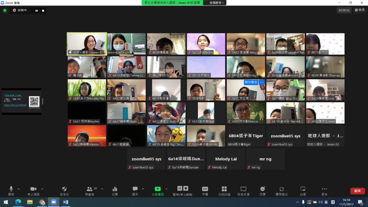
Task: Open the Participants panel
Action: 89,191
